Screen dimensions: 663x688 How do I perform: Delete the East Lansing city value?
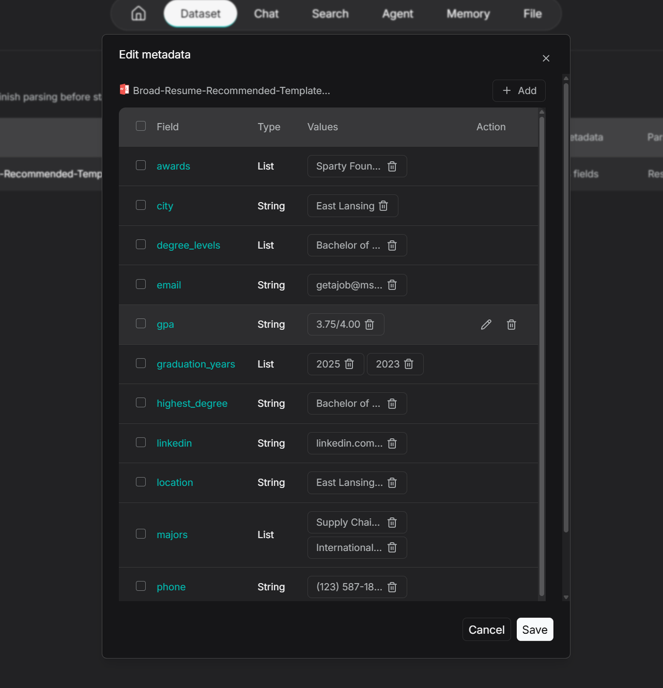coord(383,206)
